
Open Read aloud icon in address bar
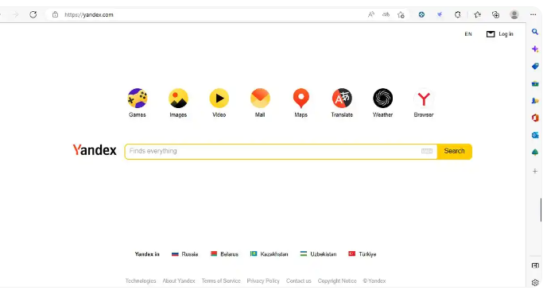tap(371, 14)
